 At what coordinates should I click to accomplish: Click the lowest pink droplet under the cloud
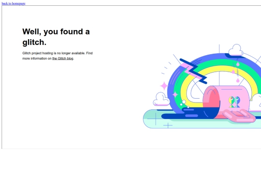(238, 80)
